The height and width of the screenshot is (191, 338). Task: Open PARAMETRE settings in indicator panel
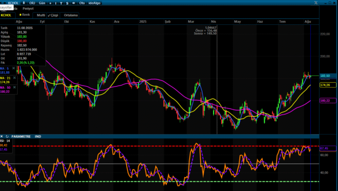[21, 136]
